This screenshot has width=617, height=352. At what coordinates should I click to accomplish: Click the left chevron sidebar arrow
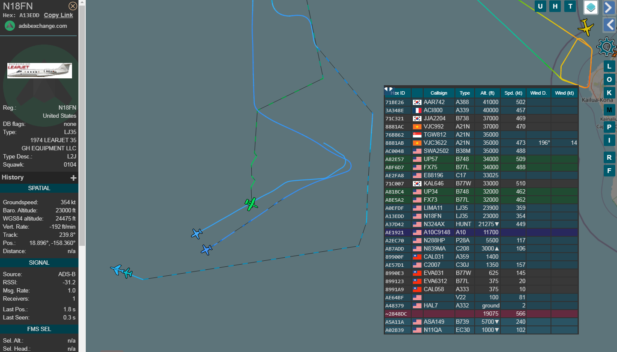pyautogui.click(x=609, y=25)
